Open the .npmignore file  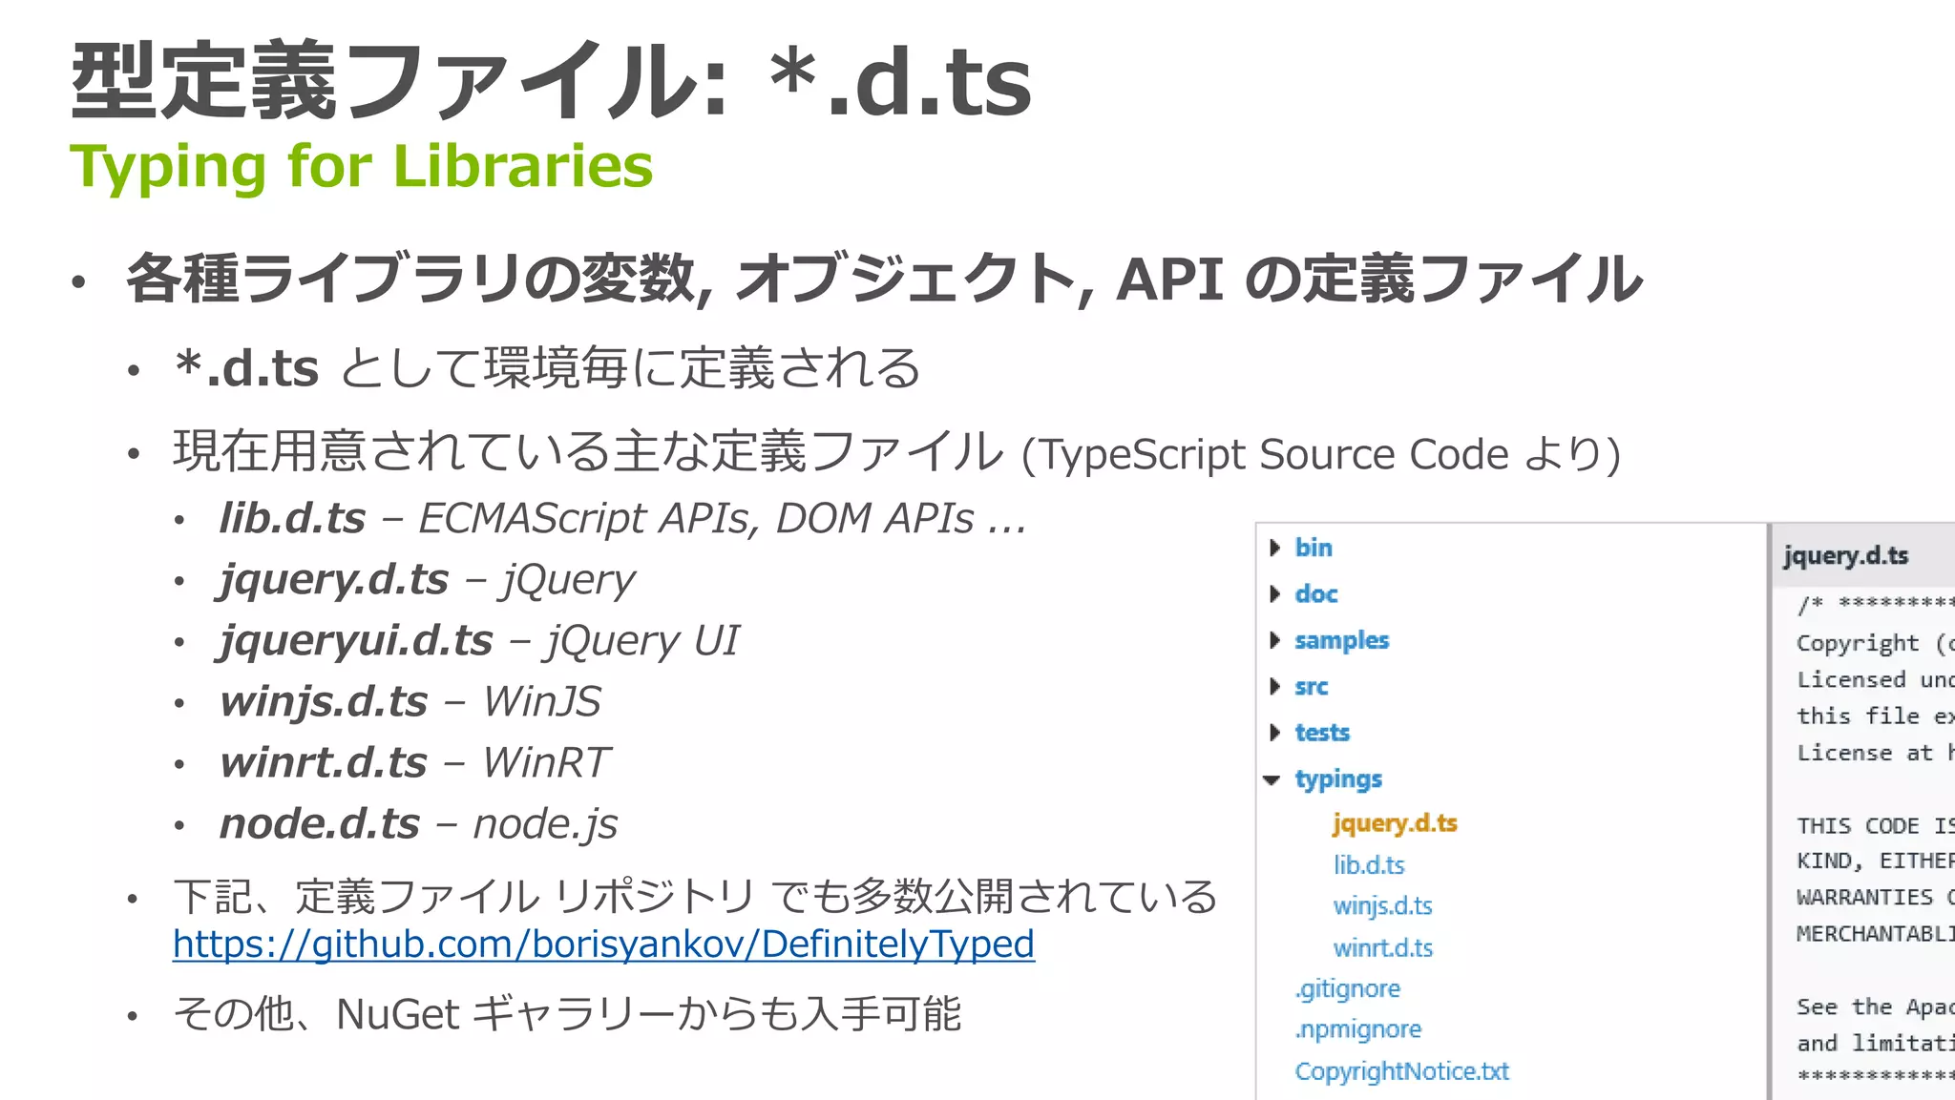(x=1357, y=1029)
